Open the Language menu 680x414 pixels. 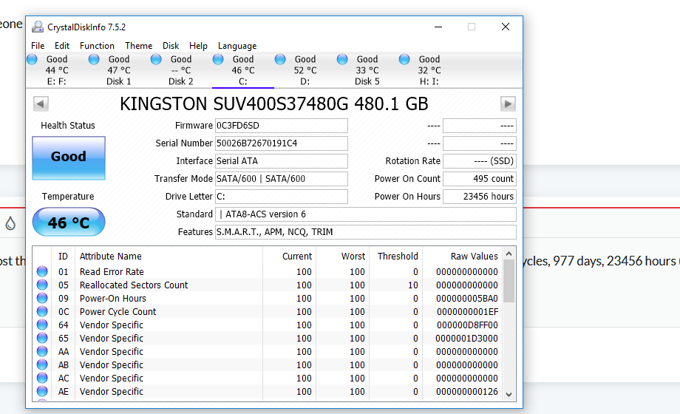coord(237,46)
